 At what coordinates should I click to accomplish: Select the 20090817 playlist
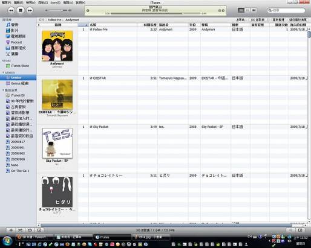pos(15,142)
